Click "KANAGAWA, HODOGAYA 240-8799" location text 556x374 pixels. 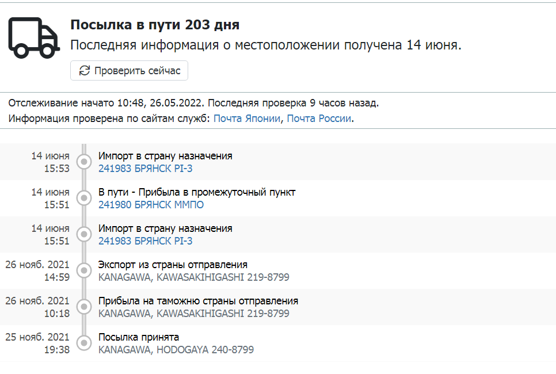(x=176, y=350)
